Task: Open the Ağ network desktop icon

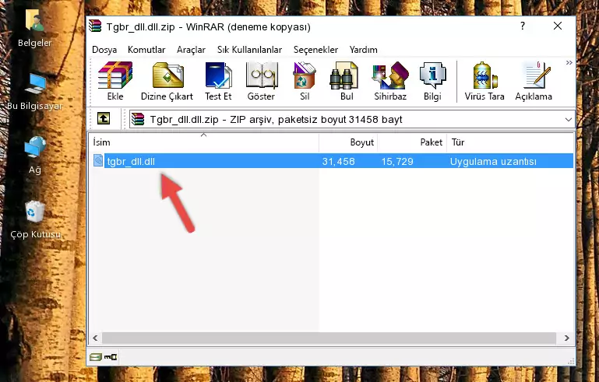Action: (x=35, y=156)
